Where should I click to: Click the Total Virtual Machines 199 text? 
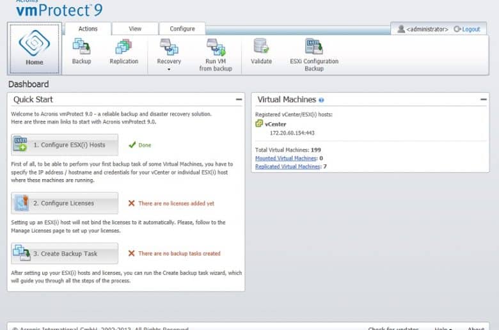288,150
